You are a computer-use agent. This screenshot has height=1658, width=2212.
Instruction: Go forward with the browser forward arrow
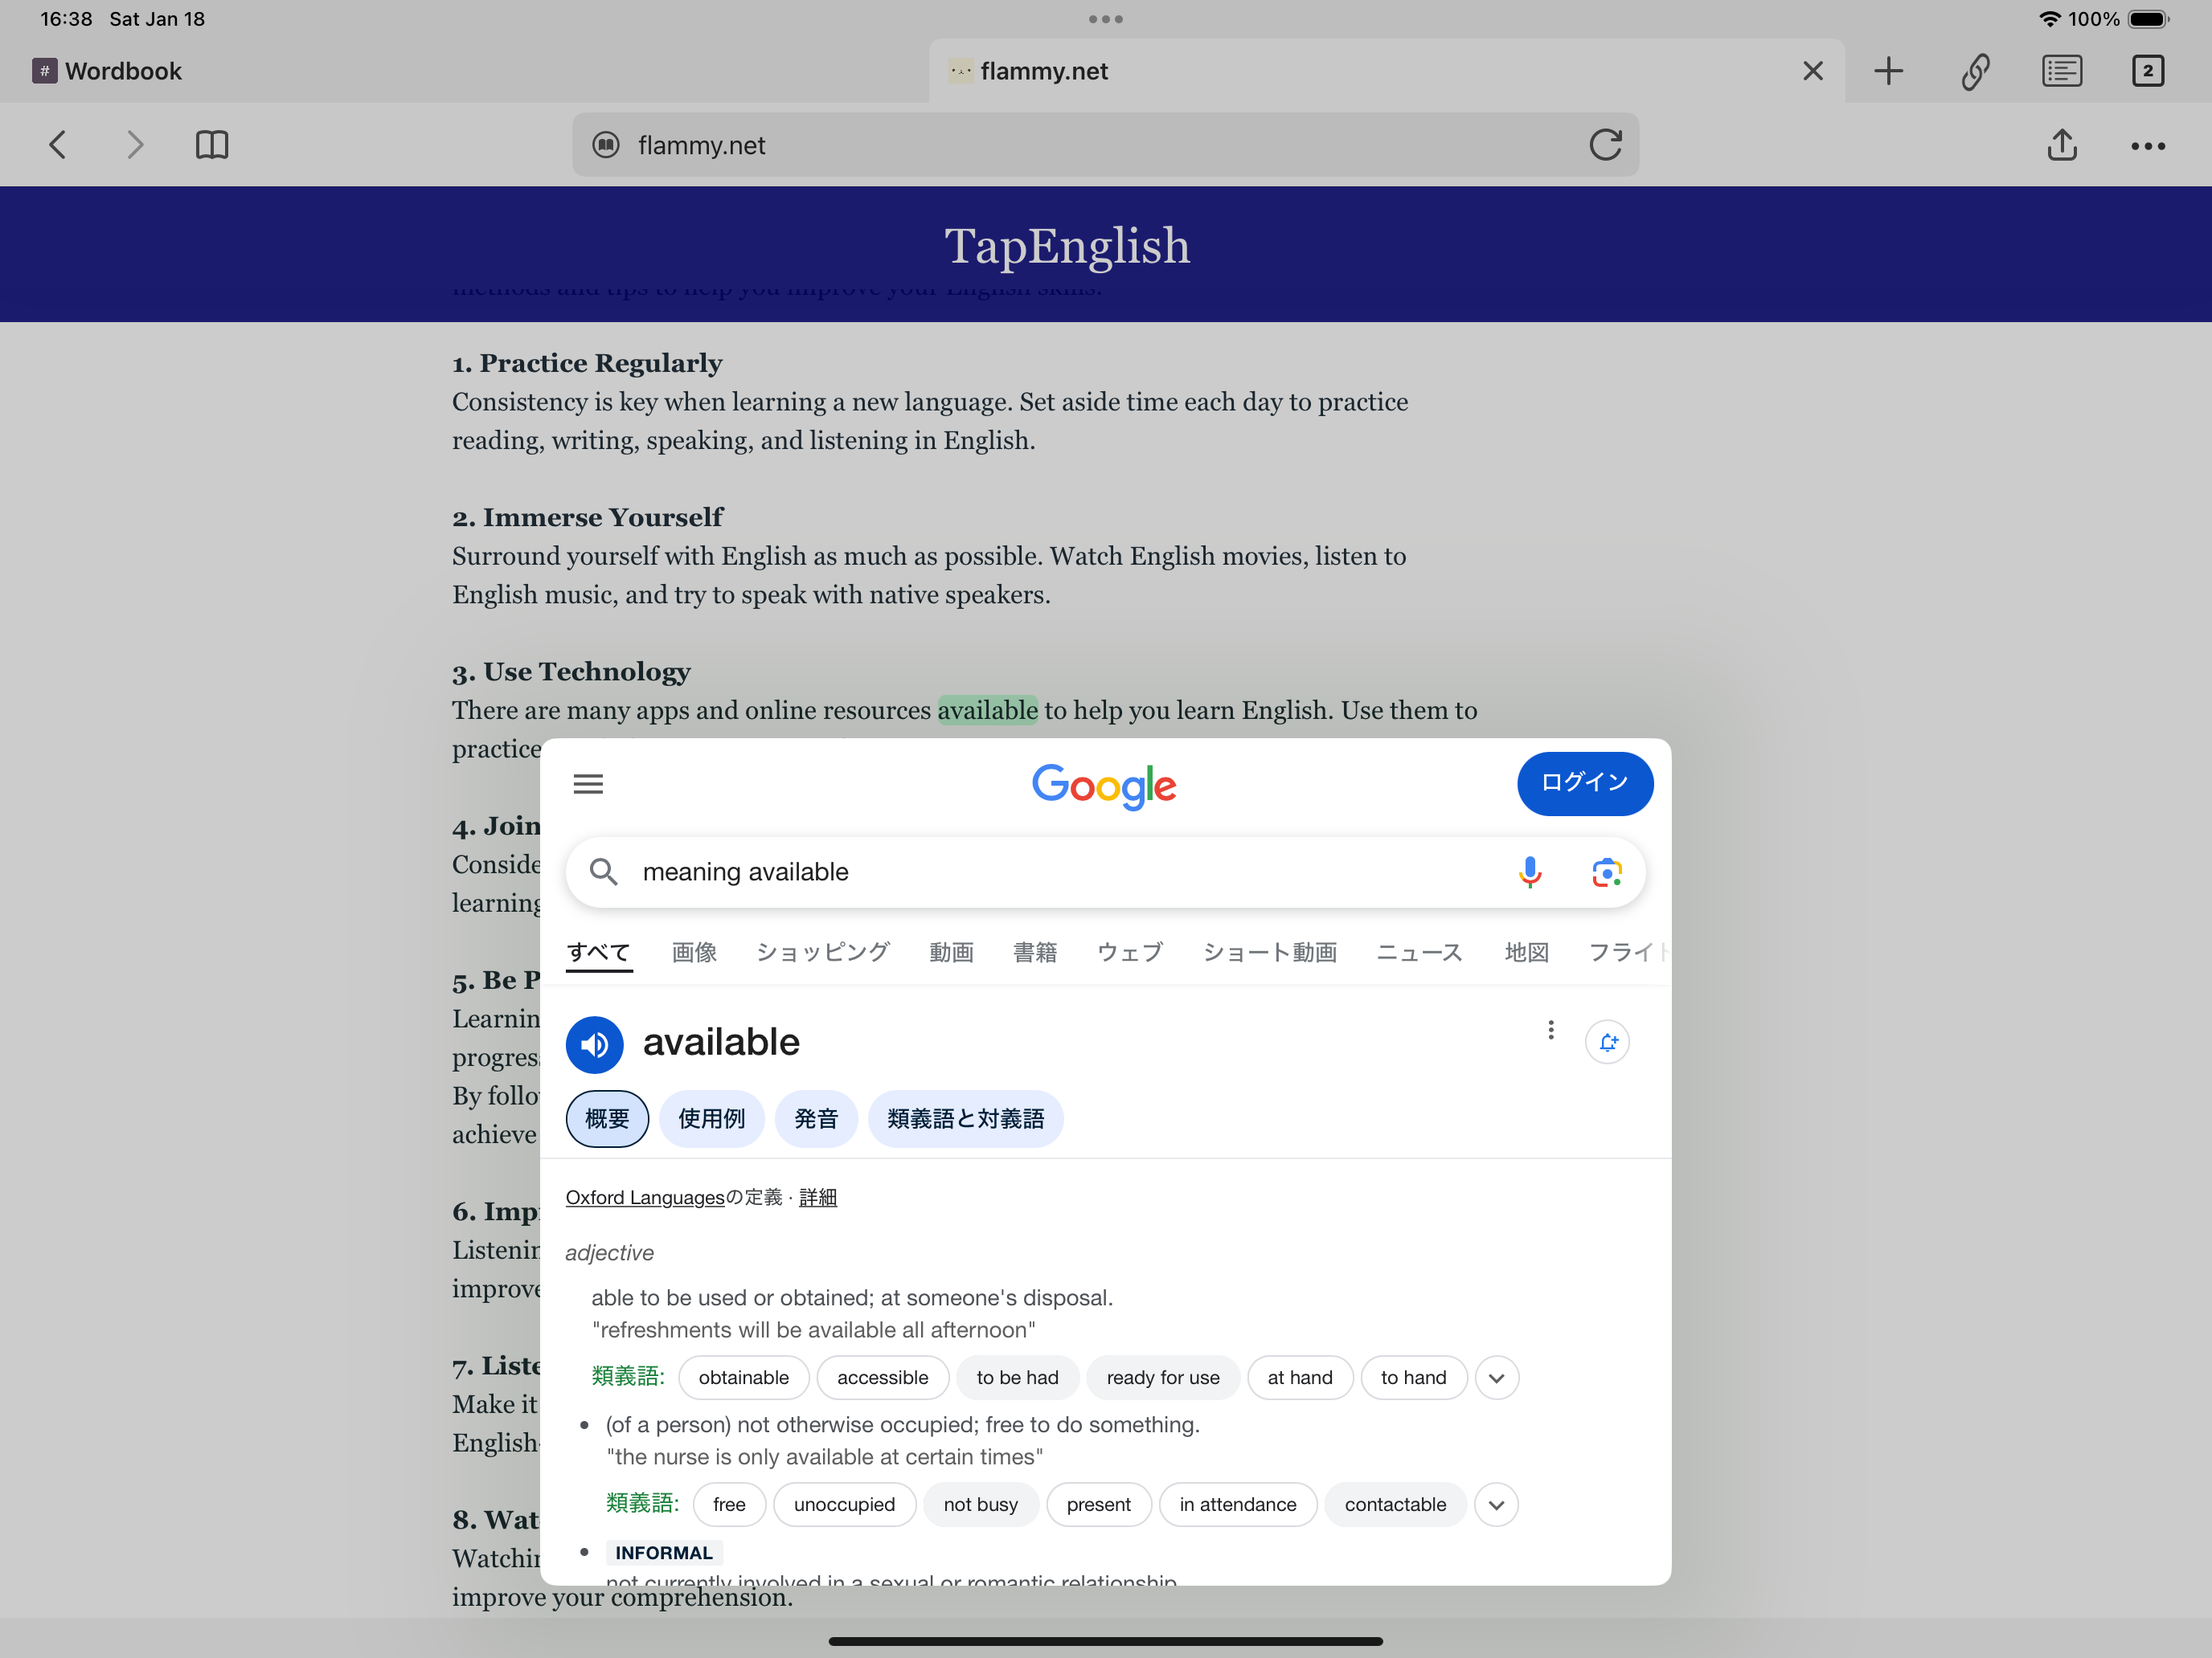point(135,145)
